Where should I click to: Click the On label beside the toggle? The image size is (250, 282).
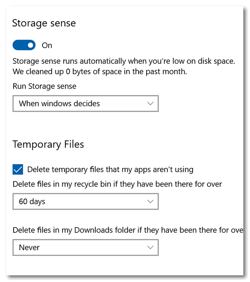[x=47, y=45]
